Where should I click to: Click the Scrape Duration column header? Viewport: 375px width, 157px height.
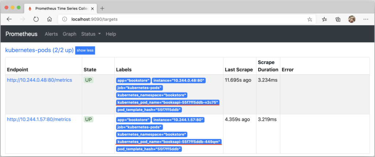[268, 66]
